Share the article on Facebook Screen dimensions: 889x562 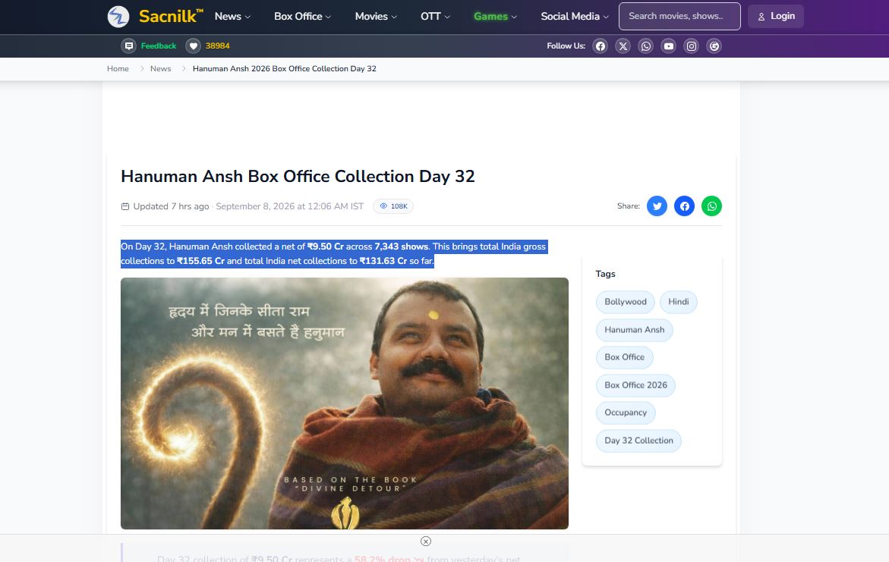(x=684, y=206)
